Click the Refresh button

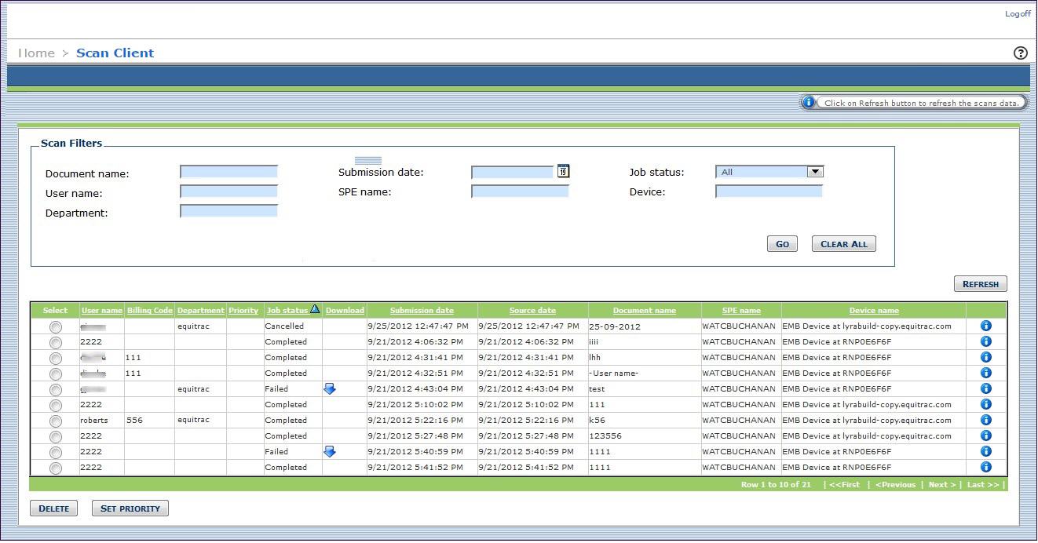[980, 284]
